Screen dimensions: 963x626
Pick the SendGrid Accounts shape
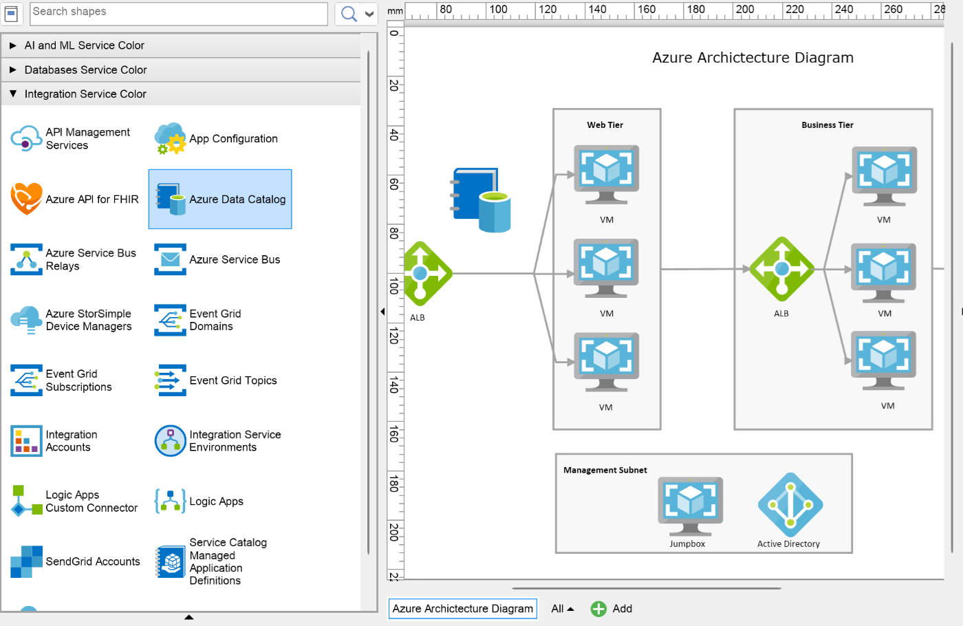click(76, 562)
